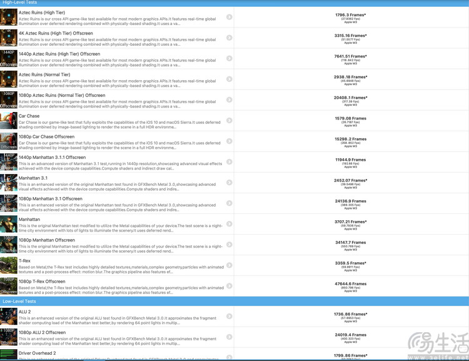Screen dimensions: 469x361
Task: Click the 7641.51 Frames result value
Action: [351, 56]
